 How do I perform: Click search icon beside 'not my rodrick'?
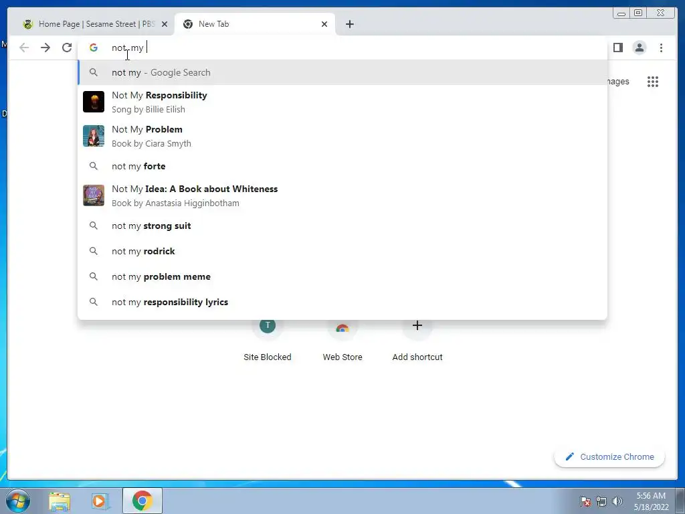pyautogui.click(x=94, y=252)
